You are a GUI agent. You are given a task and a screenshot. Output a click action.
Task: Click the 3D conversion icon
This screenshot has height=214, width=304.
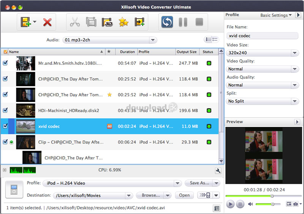tap(107, 22)
